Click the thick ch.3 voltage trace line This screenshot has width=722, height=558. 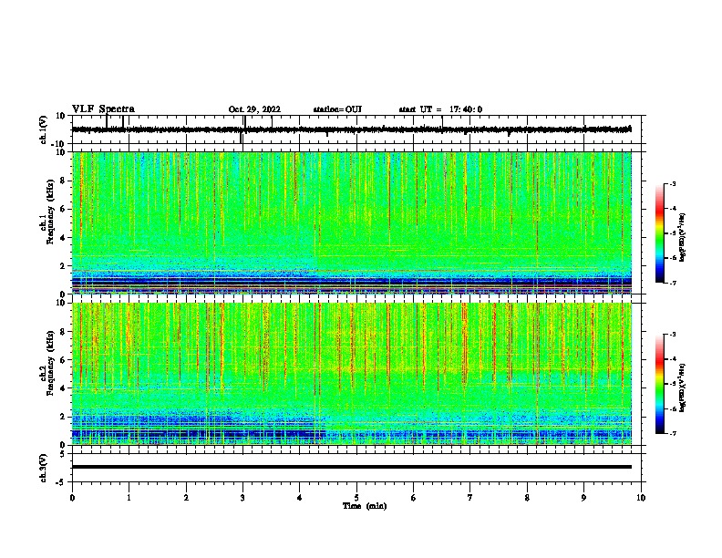[352, 467]
